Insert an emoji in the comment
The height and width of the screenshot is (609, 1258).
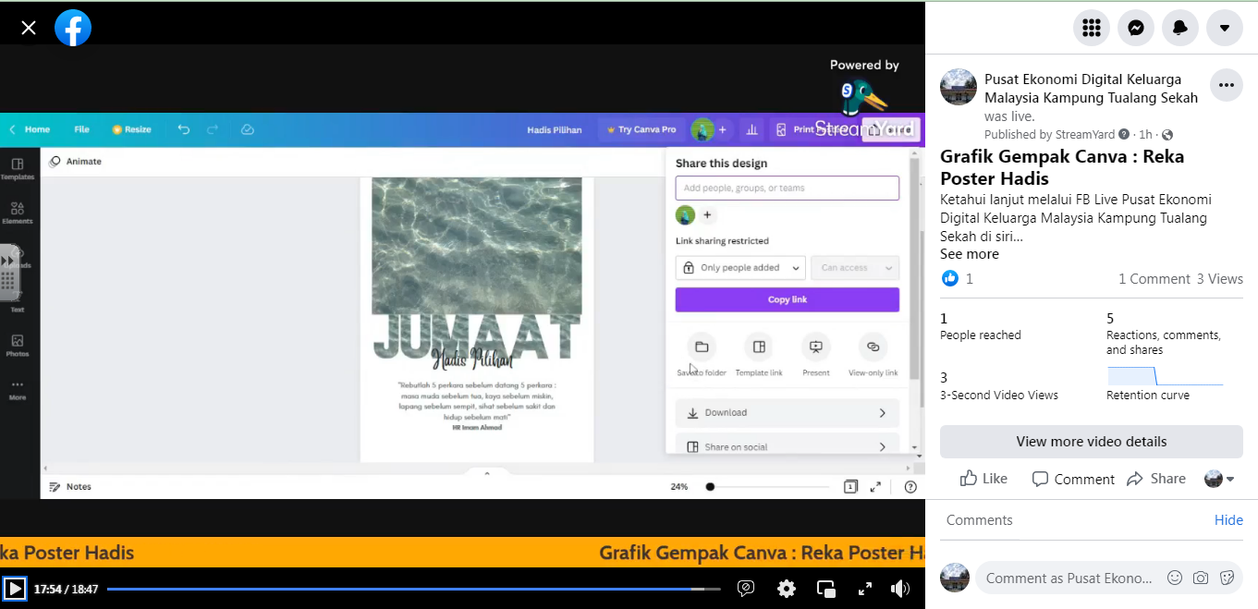(x=1175, y=578)
